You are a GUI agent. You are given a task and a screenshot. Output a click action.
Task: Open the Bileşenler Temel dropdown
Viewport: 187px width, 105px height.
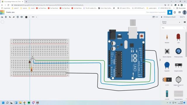click(x=171, y=22)
